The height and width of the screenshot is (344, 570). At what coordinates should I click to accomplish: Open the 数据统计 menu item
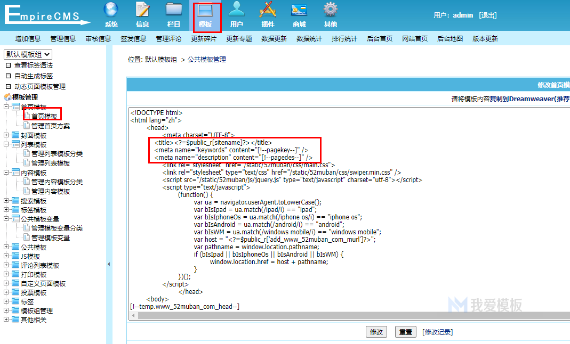309,38
